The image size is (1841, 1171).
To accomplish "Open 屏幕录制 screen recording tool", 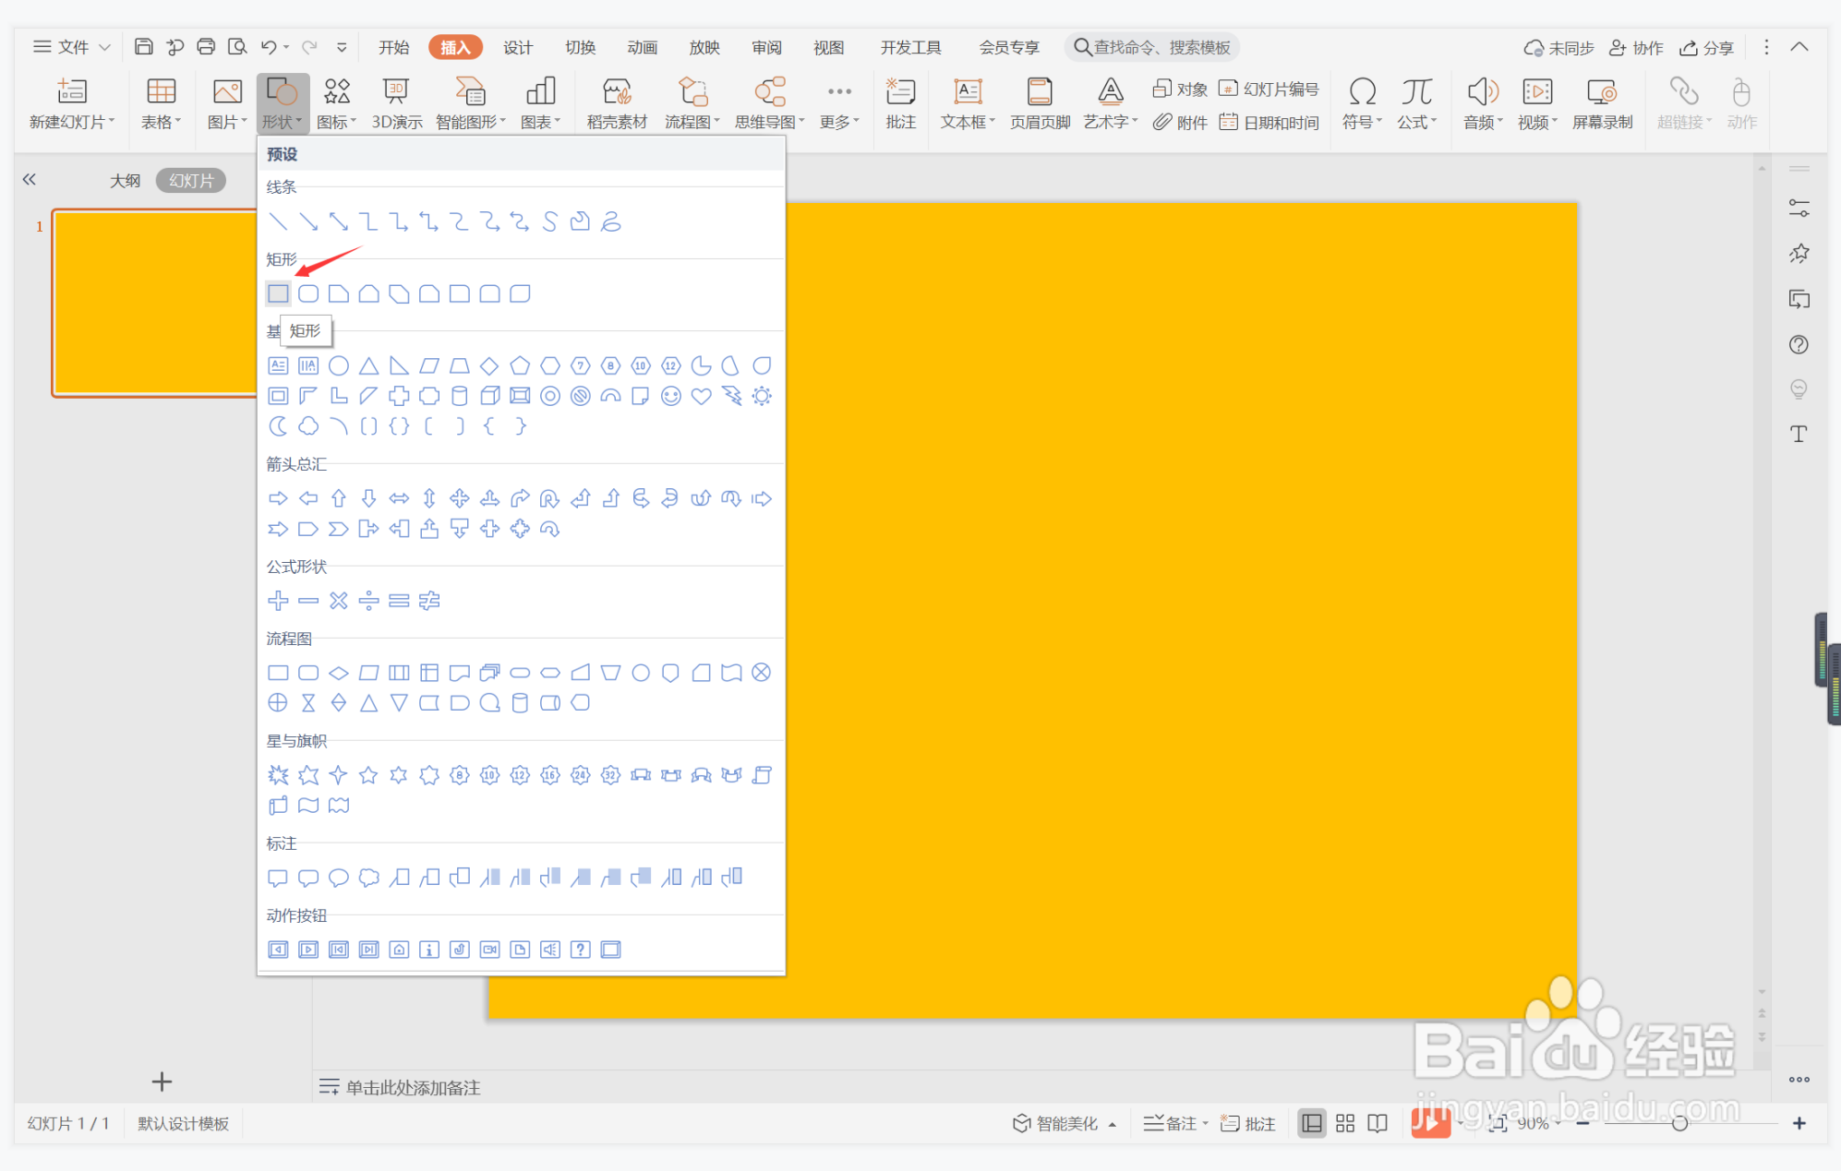I will click(x=1602, y=103).
